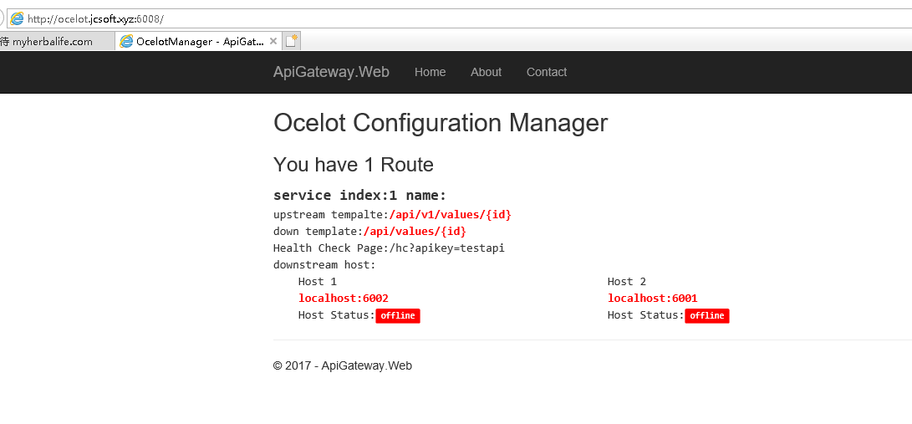
Task: Click the upstream template /api/v1/values/{id}
Action: 450,214
